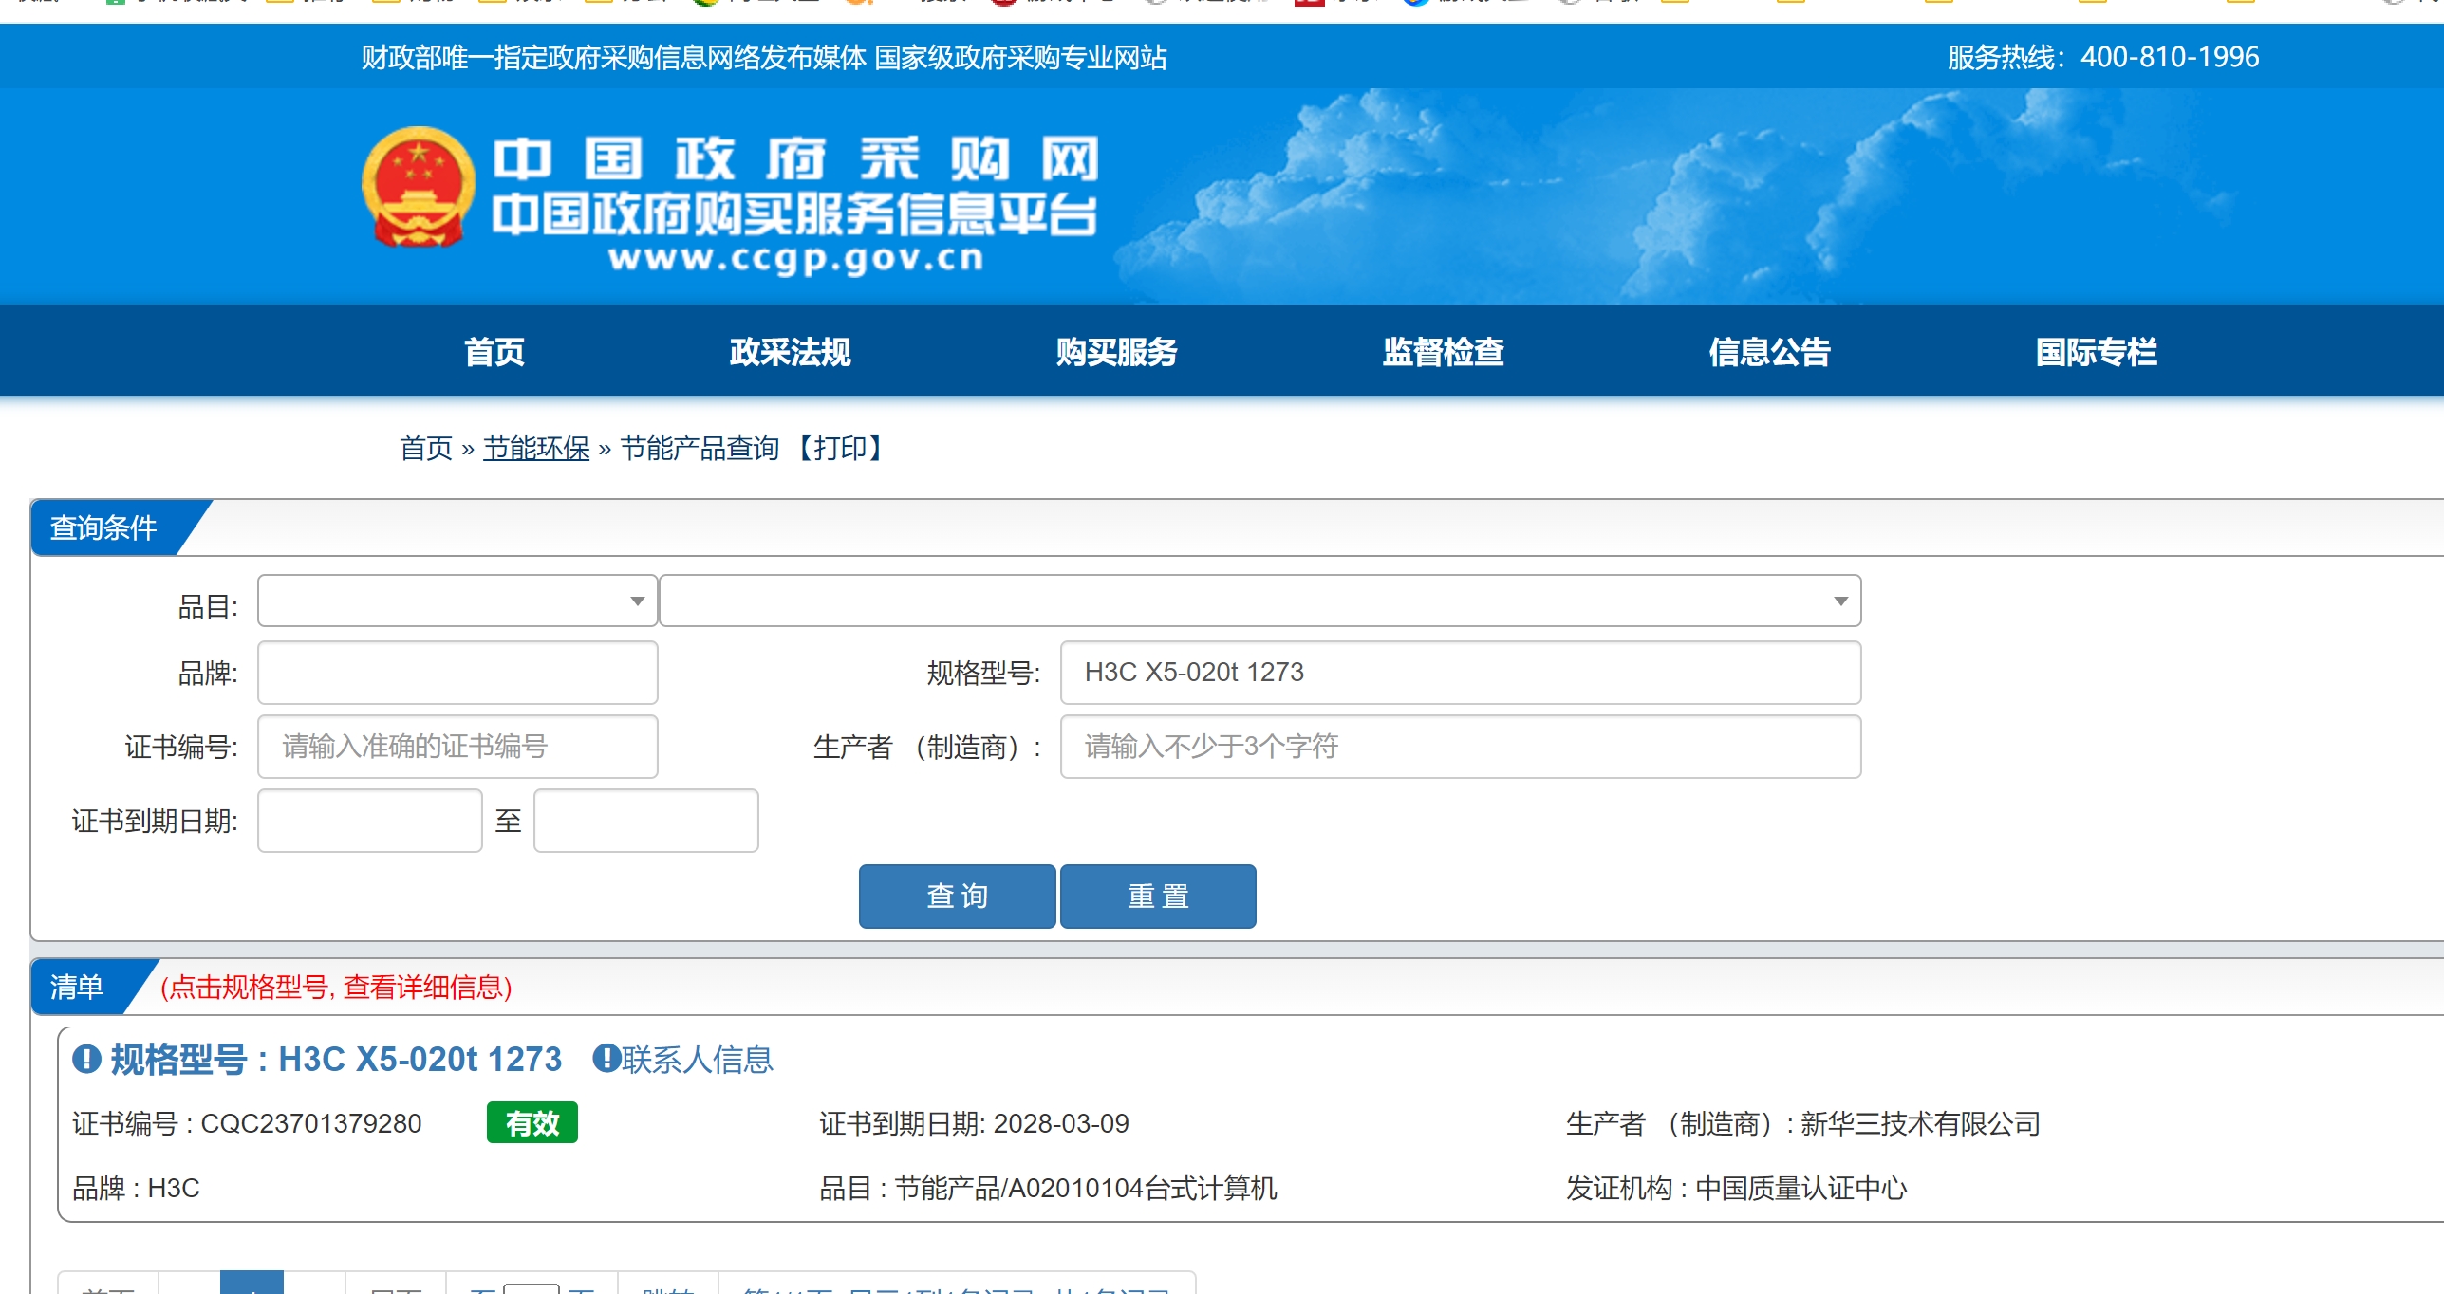Click the 证书编号 input field

tap(457, 747)
